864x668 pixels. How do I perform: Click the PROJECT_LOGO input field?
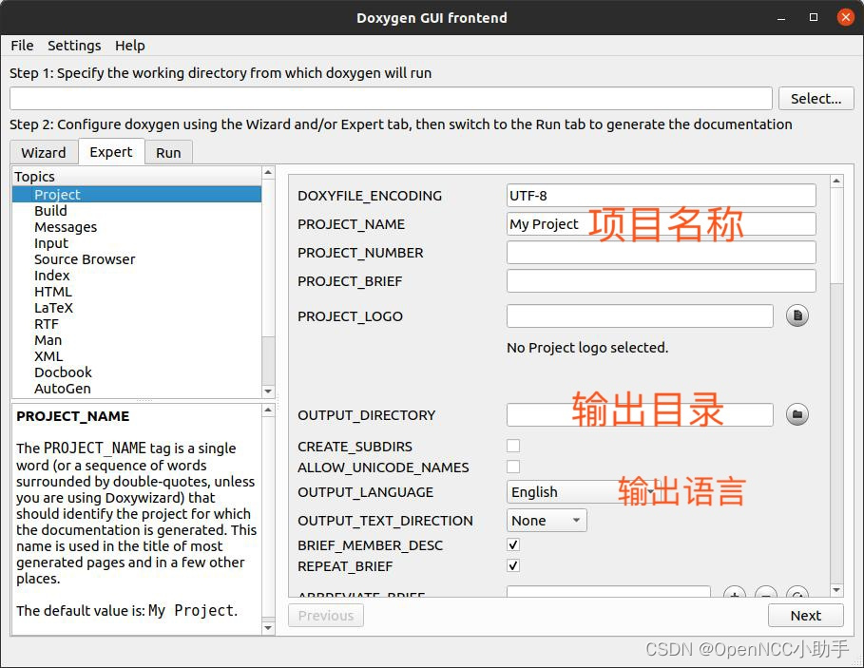[640, 316]
